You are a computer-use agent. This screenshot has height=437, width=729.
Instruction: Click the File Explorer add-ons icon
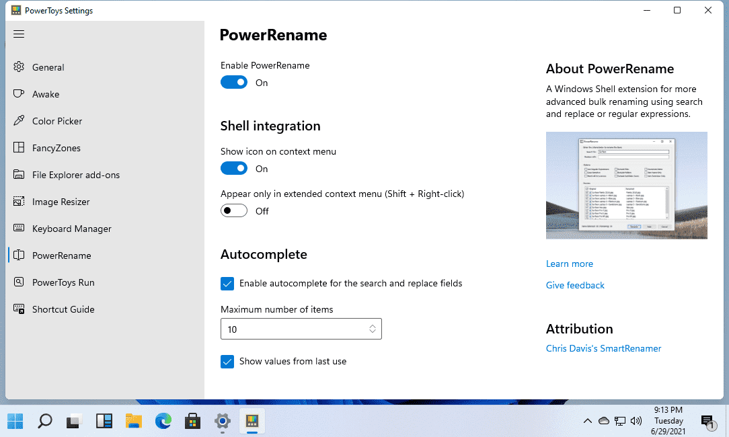[x=19, y=175]
